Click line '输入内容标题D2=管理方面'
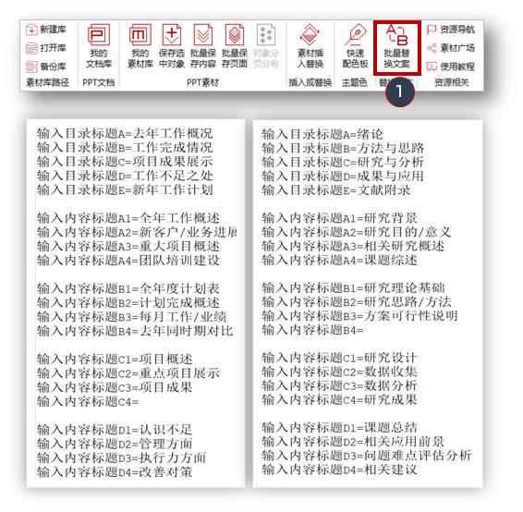 115,444
